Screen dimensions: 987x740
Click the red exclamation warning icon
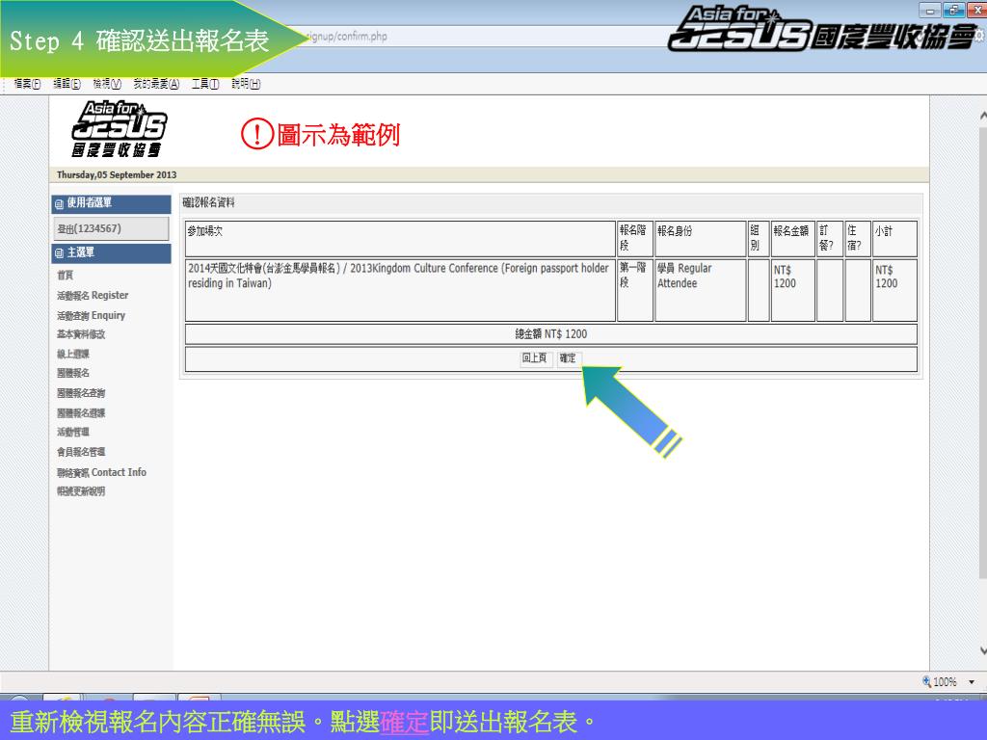pyautogui.click(x=256, y=135)
